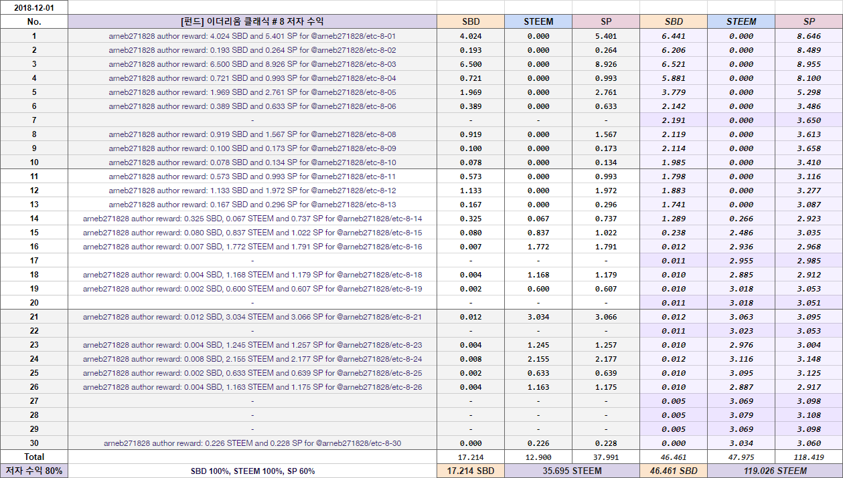Select the pink SP header cell
This screenshot has height=478, width=843.
[x=606, y=21]
